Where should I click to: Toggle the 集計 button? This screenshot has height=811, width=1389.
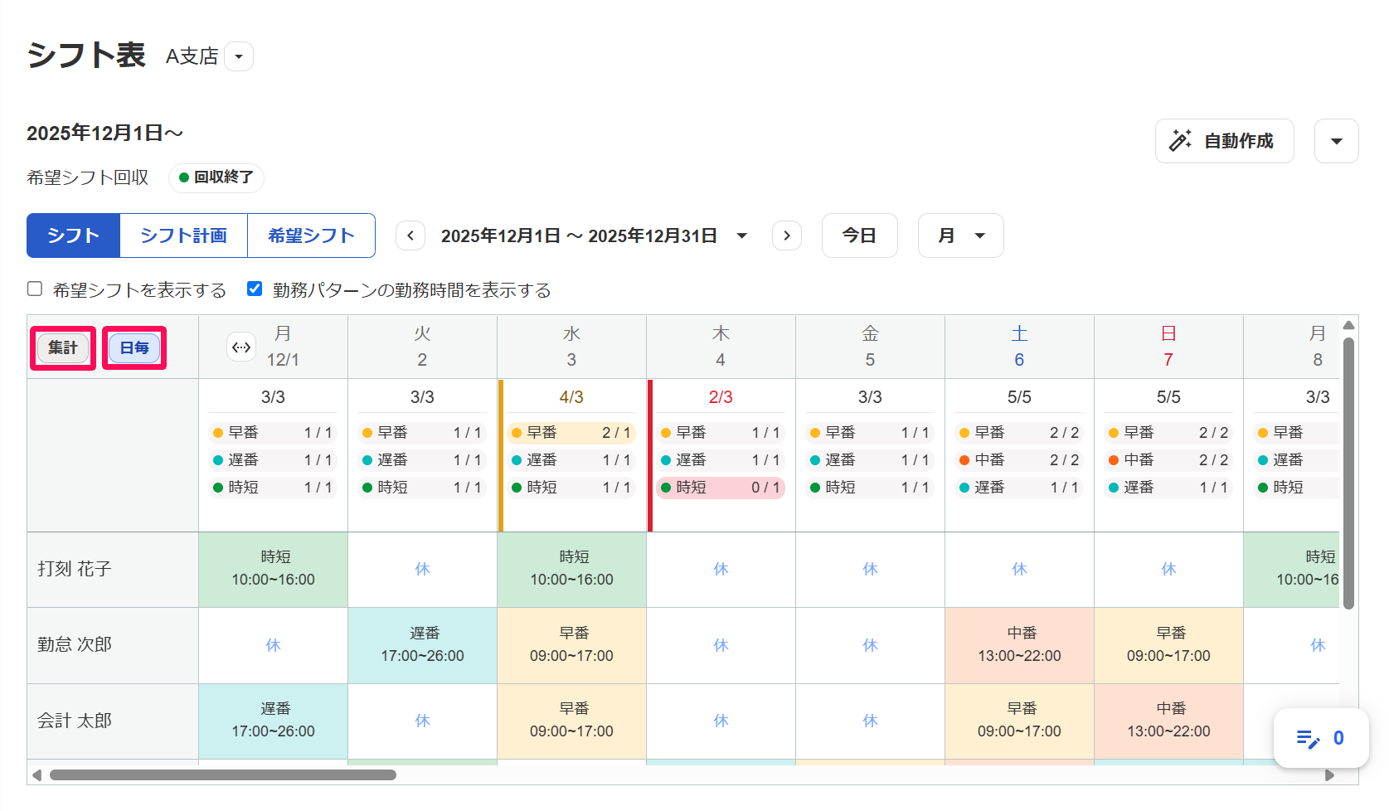coord(63,347)
